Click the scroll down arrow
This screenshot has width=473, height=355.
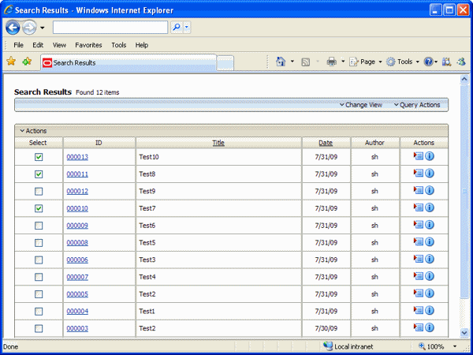click(x=464, y=333)
